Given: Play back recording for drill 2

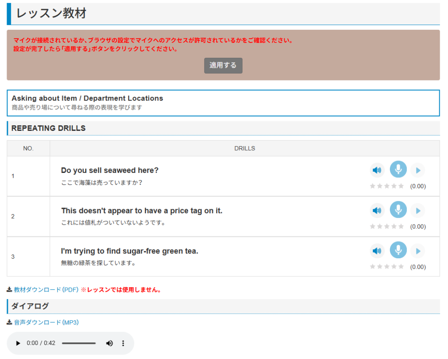Looking at the screenshot, I should point(418,211).
